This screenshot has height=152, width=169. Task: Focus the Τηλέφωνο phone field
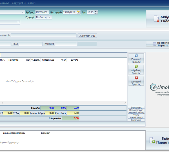66,44
